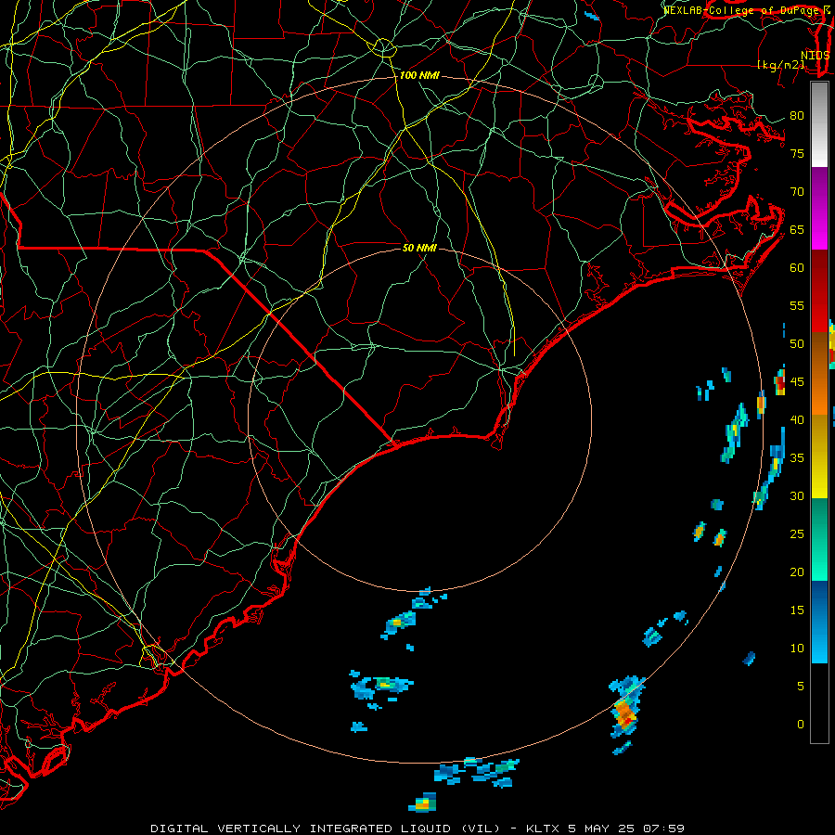Click the "5 MAY 25 07:59" timestamp
The width and height of the screenshot is (835, 835).
tap(625, 829)
